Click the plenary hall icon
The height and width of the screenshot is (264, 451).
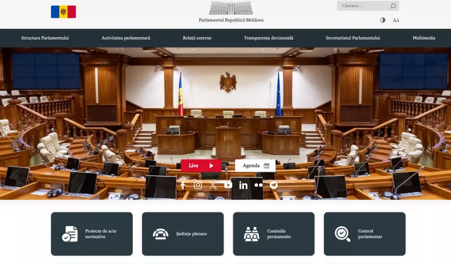click(x=160, y=234)
